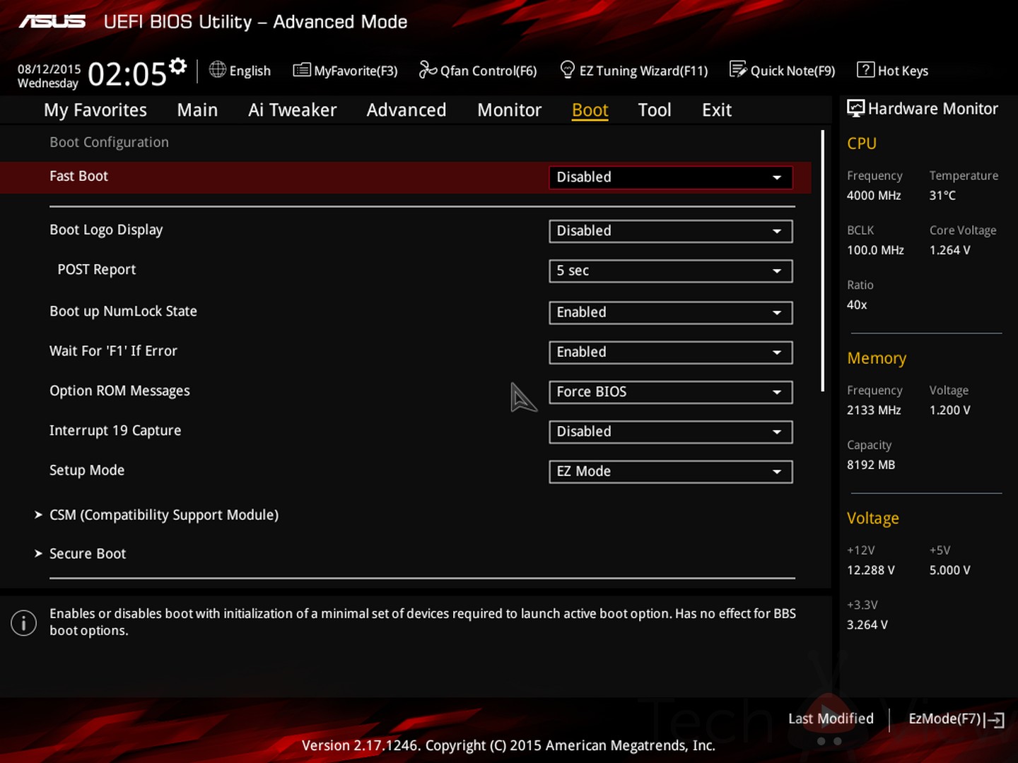Click the +3.3V 3.264 V reading

tap(867, 625)
